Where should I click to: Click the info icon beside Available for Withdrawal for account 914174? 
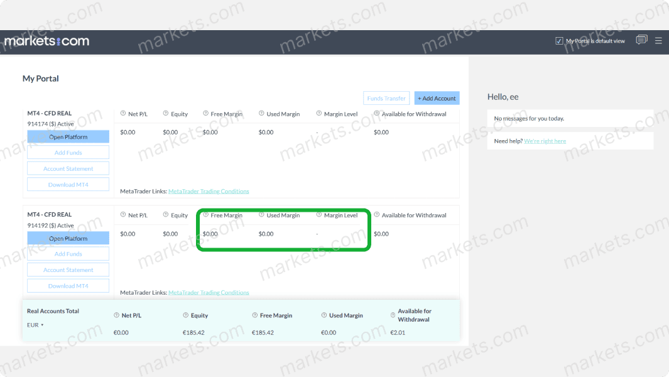(x=376, y=114)
